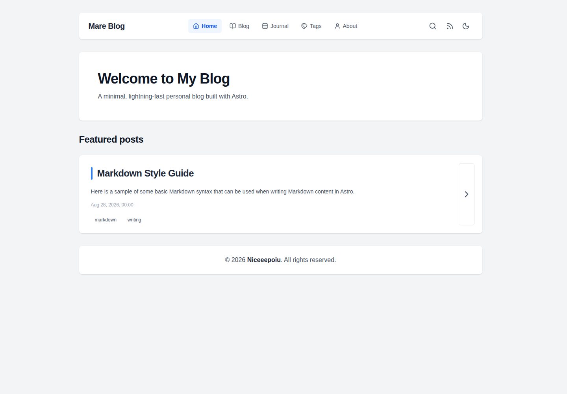Open the RSS feed icon
The image size is (567, 394).
coord(450,26)
